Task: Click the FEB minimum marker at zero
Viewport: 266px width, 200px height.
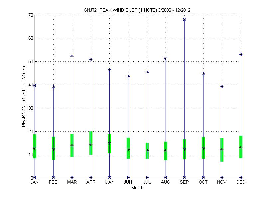Action: click(x=54, y=178)
